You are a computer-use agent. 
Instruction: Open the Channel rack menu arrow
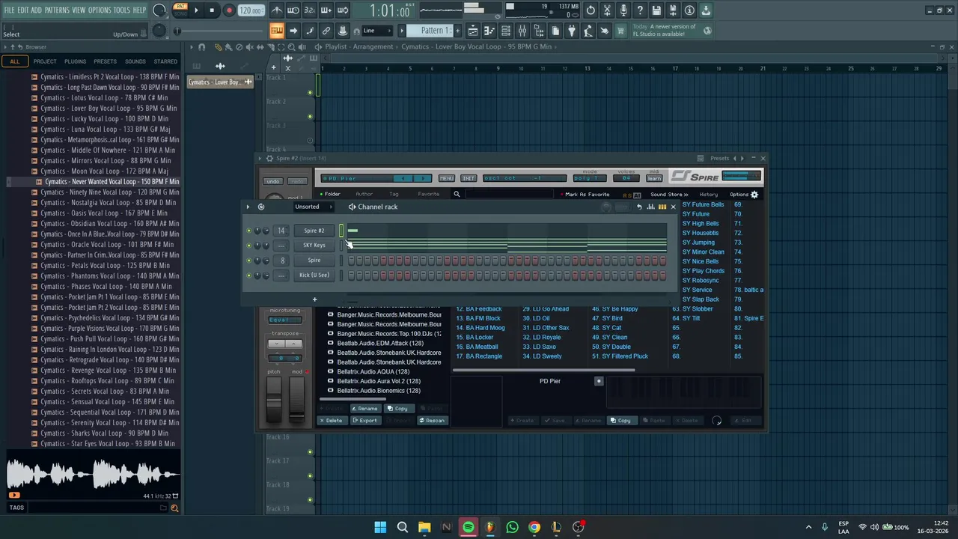coord(248,207)
